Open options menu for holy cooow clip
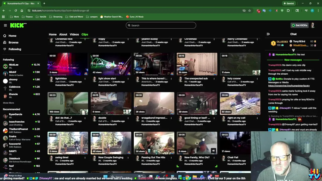322x181 pixels. [257, 79]
